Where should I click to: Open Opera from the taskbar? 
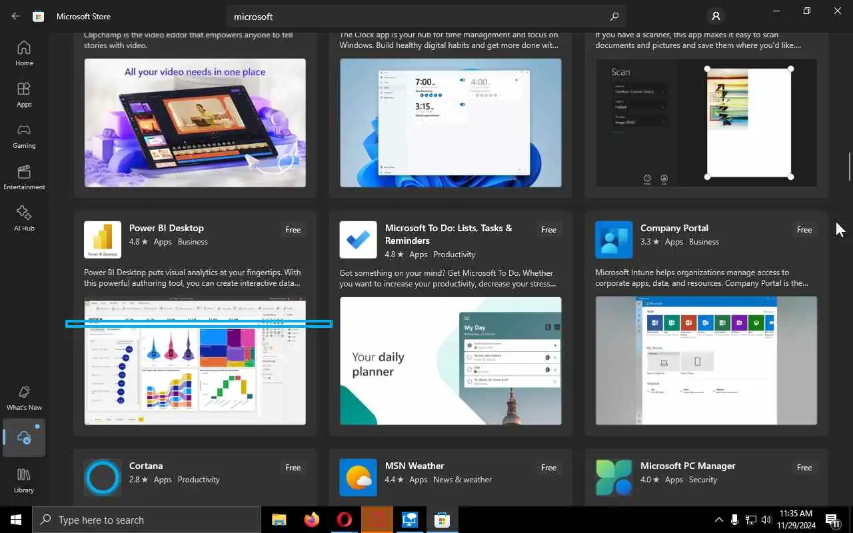pyautogui.click(x=344, y=520)
